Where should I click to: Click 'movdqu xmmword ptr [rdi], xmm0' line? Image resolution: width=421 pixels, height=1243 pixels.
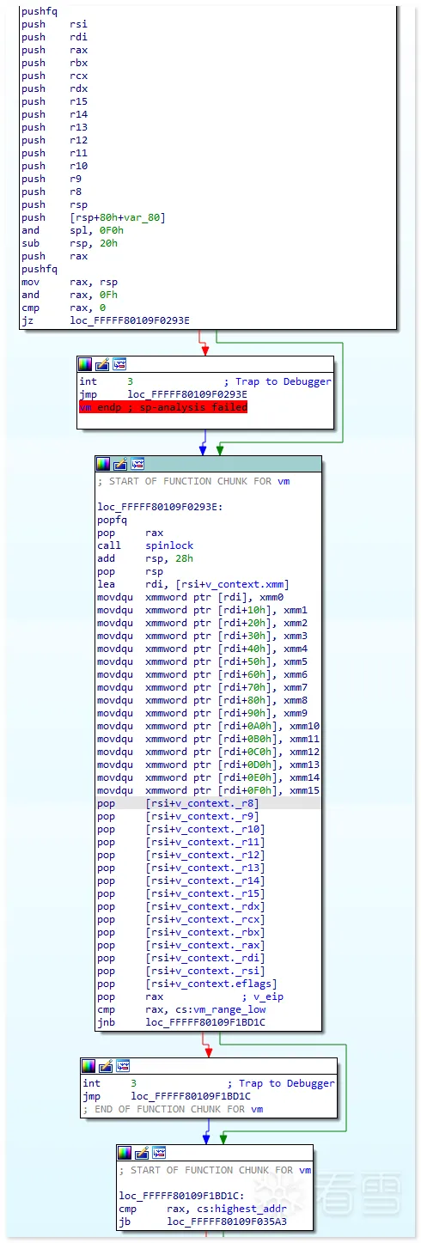(191, 597)
